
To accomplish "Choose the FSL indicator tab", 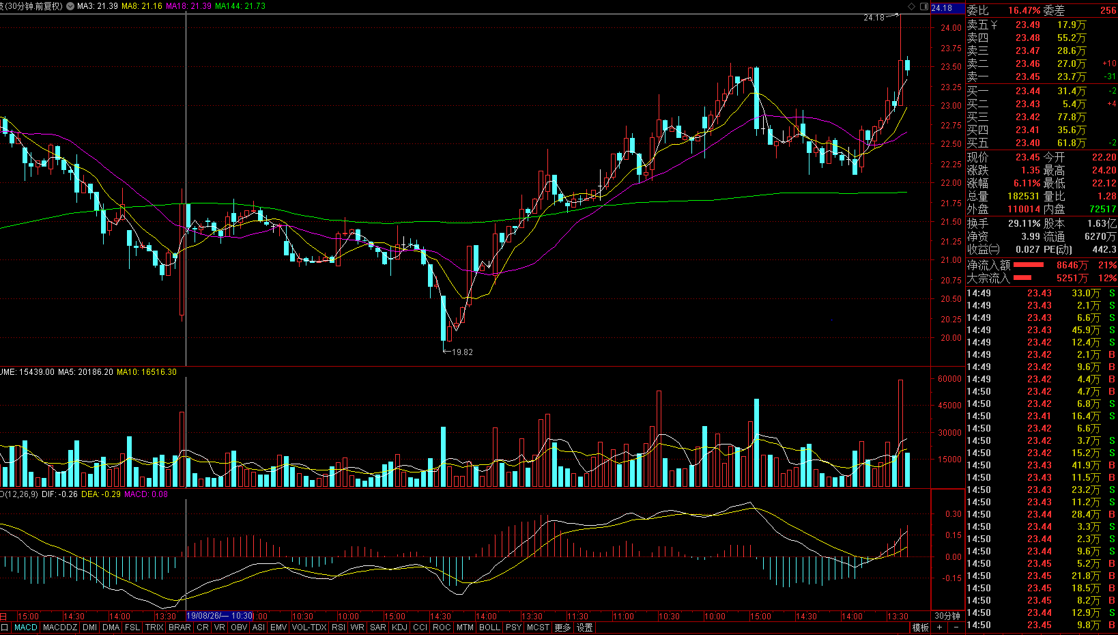I will coord(132,627).
